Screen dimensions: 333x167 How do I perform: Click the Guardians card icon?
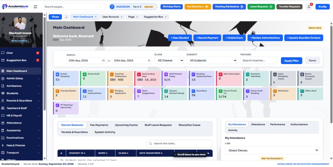click(193, 91)
